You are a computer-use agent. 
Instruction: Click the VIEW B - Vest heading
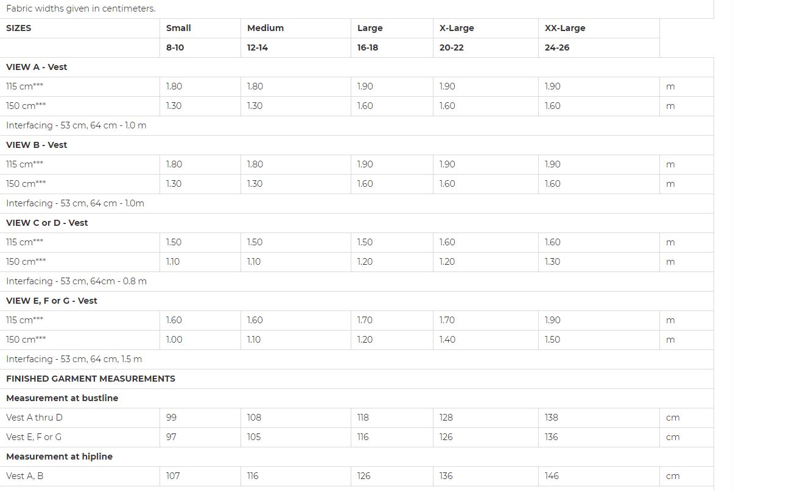tap(37, 145)
